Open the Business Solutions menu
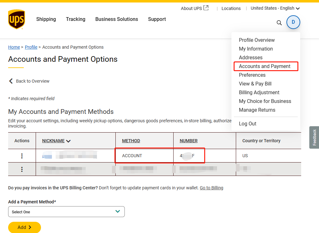 117,19
